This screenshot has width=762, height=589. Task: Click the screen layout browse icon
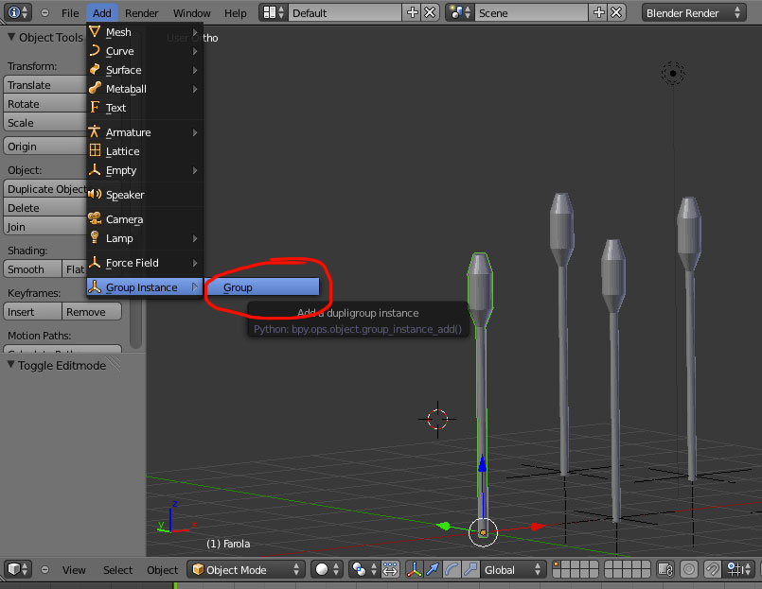point(274,12)
